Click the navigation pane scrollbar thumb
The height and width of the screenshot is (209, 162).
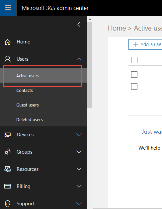click(x=90, y=65)
